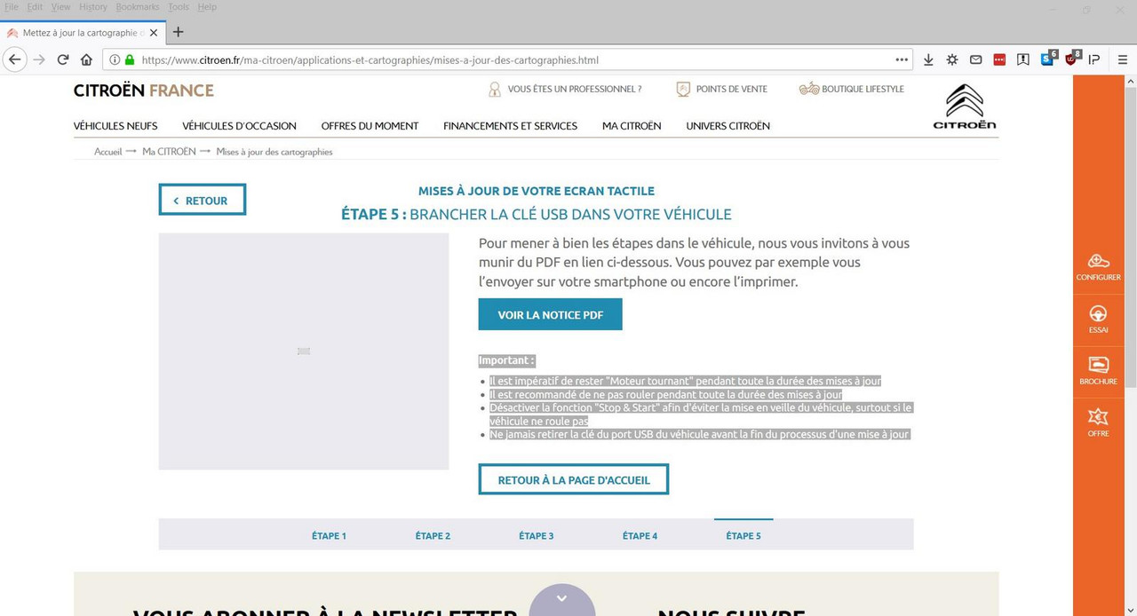1137x616 pixels.
Task: Close the 'Mettez à jour la cartographie' tab
Action: [154, 32]
